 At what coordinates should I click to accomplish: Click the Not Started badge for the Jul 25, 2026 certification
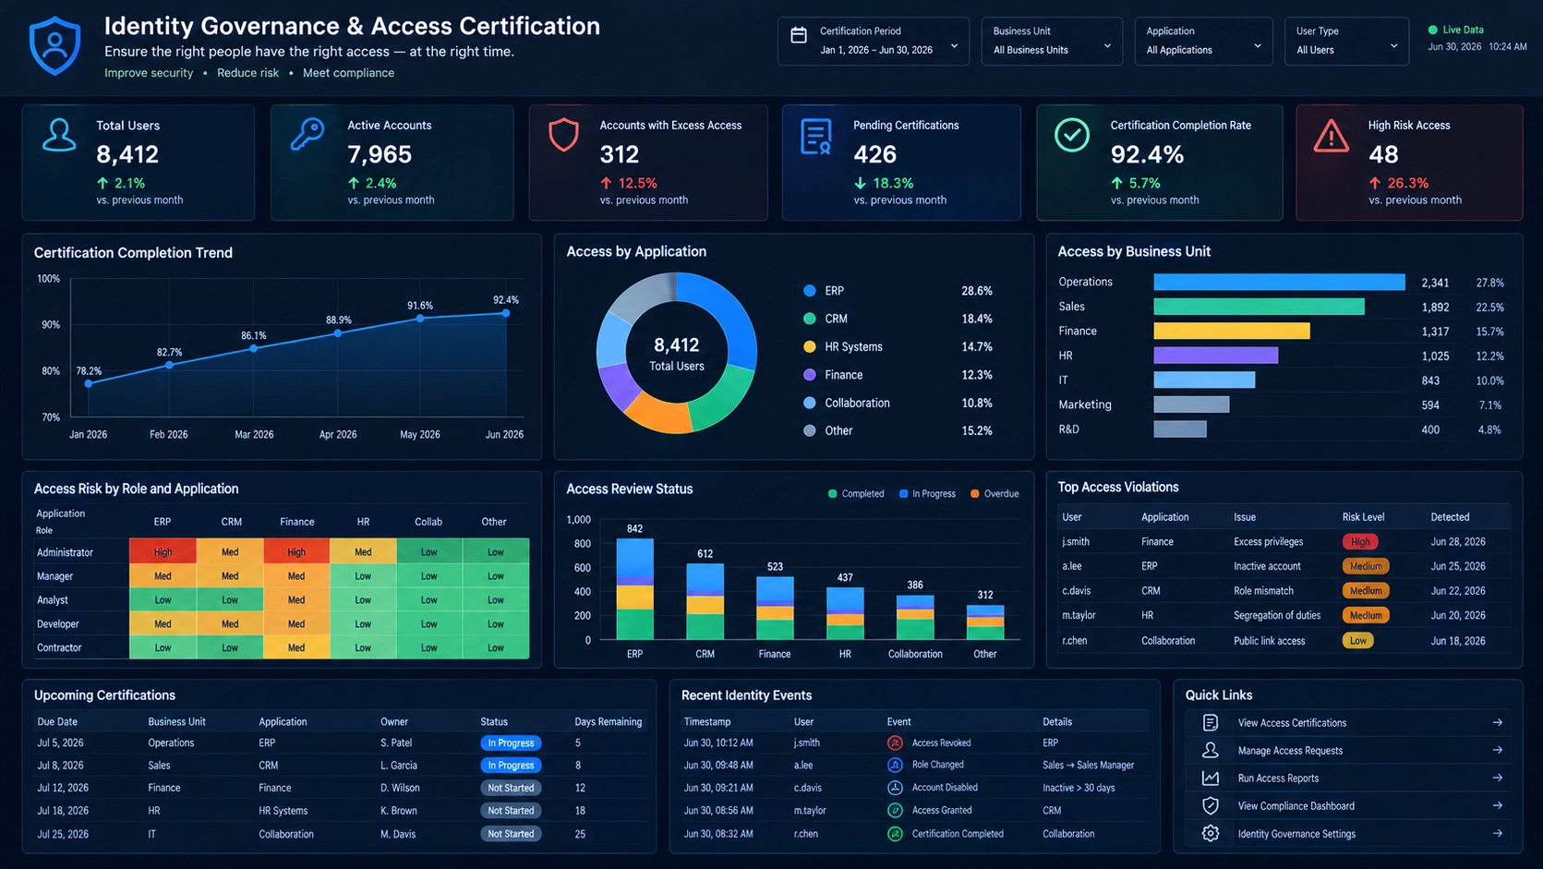[x=511, y=833]
